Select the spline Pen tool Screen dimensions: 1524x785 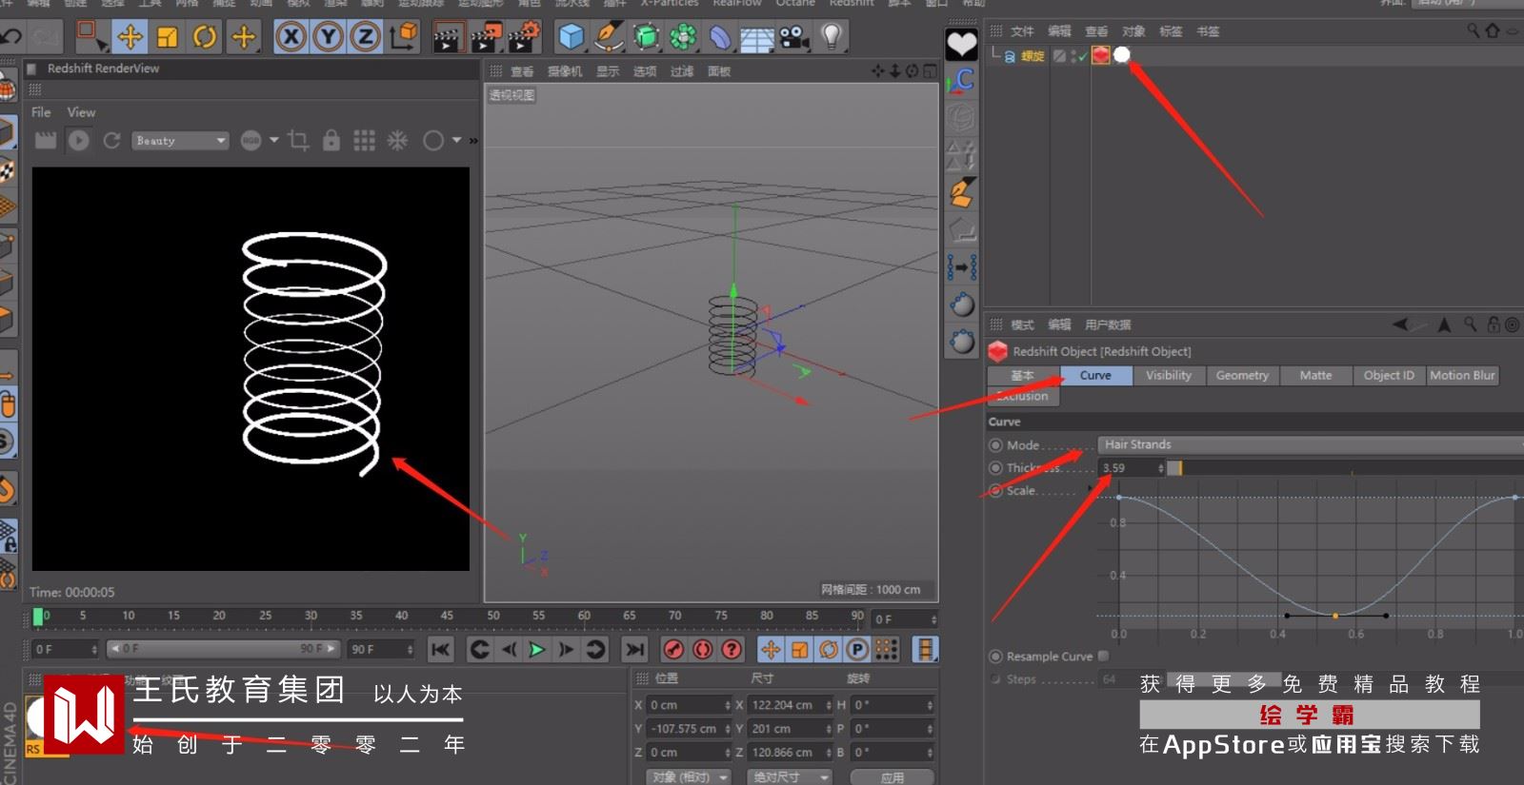click(x=608, y=37)
